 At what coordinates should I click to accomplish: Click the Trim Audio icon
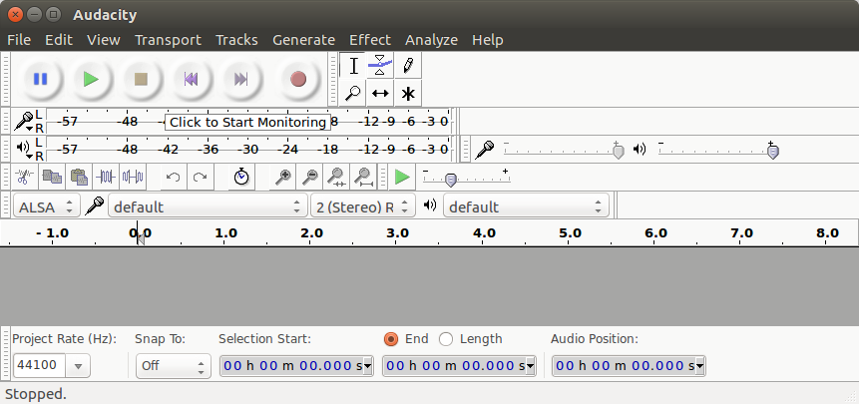click(106, 177)
